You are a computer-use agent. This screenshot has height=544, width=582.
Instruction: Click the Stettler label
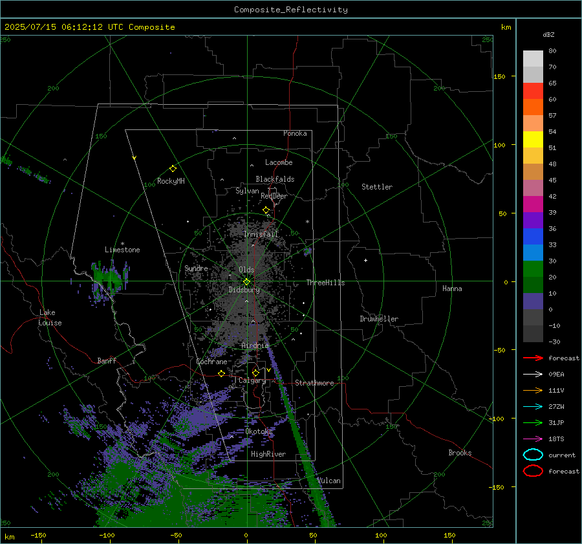tap(377, 187)
